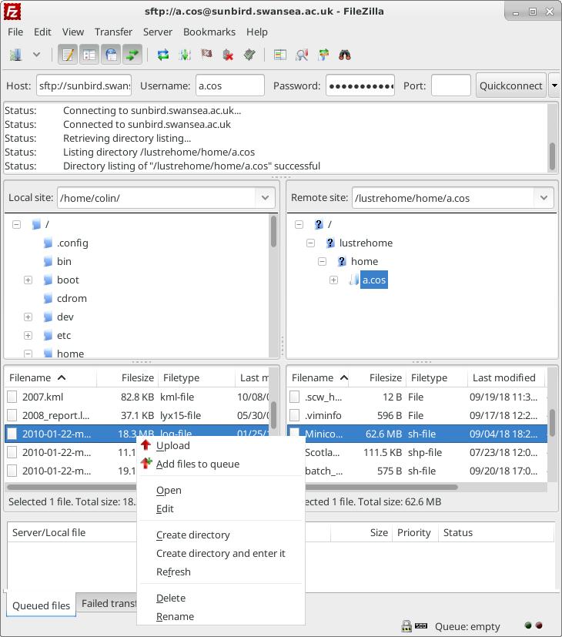The image size is (562, 637).
Task: Expand the boot folder node
Action: pyautogui.click(x=28, y=280)
